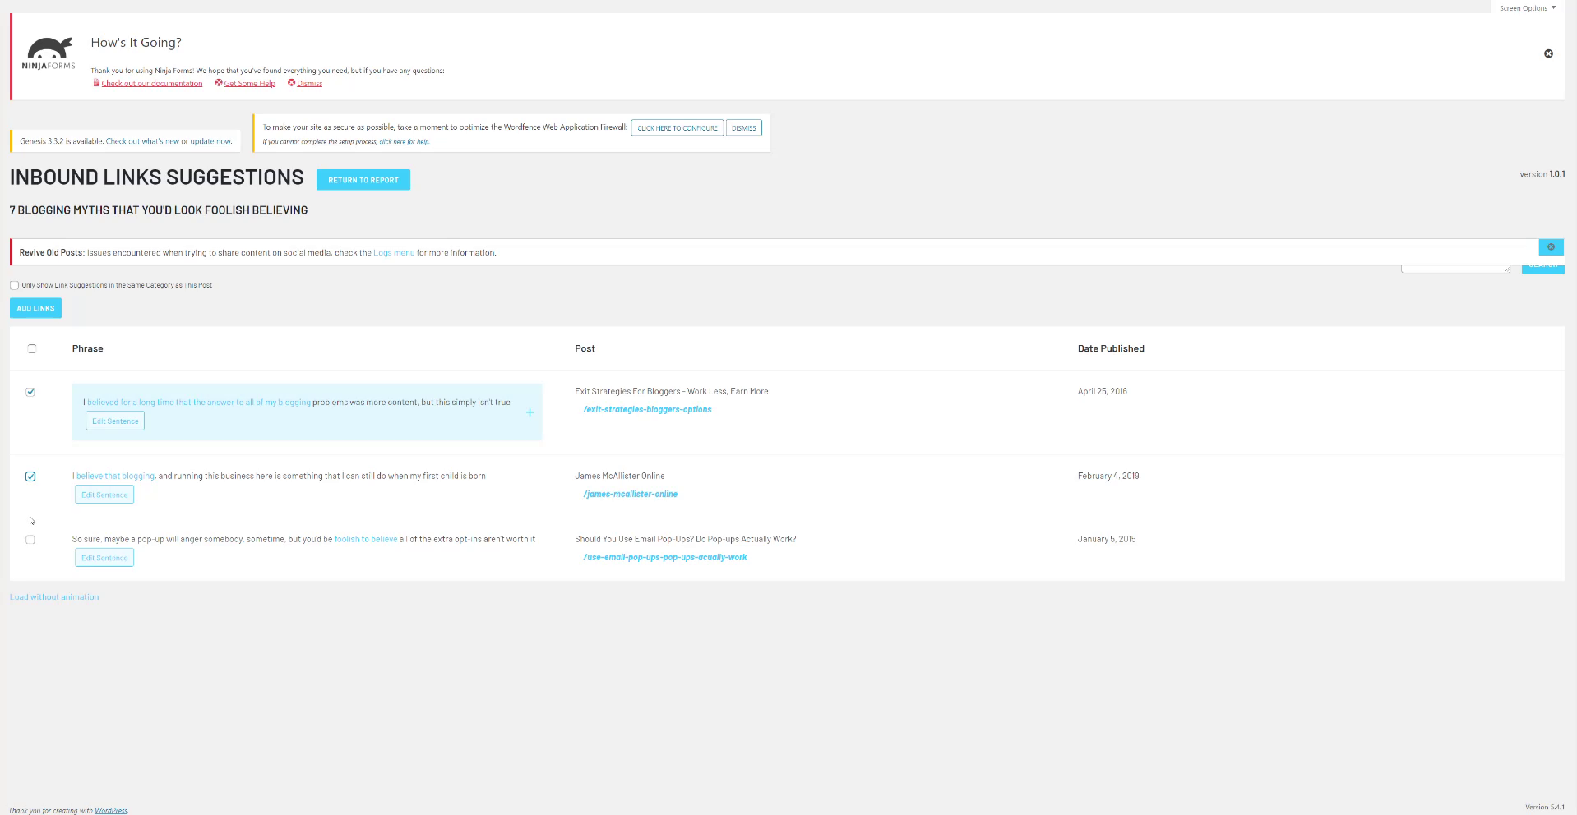Viewport: 1577px width, 815px height.
Task: Open Check out what's new Genesis link
Action: point(142,141)
